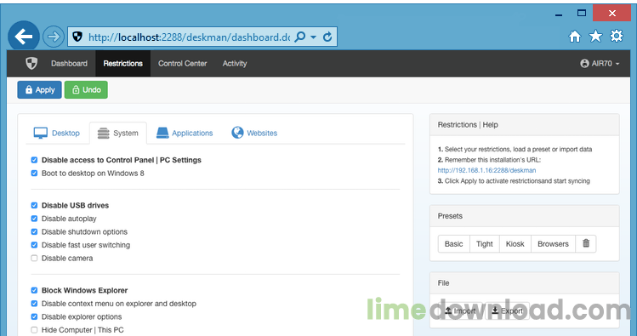
Task: Open browser tools gear icon
Action: click(x=617, y=37)
